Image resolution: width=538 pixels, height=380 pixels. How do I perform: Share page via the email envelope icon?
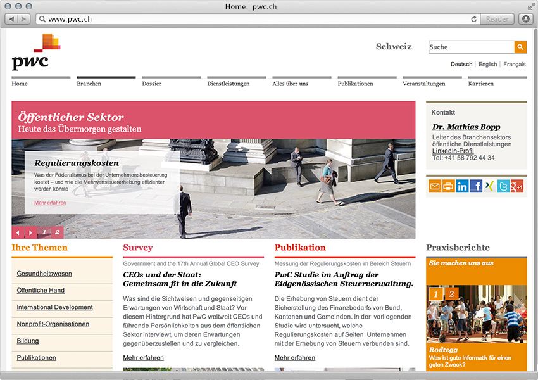pyautogui.click(x=435, y=186)
